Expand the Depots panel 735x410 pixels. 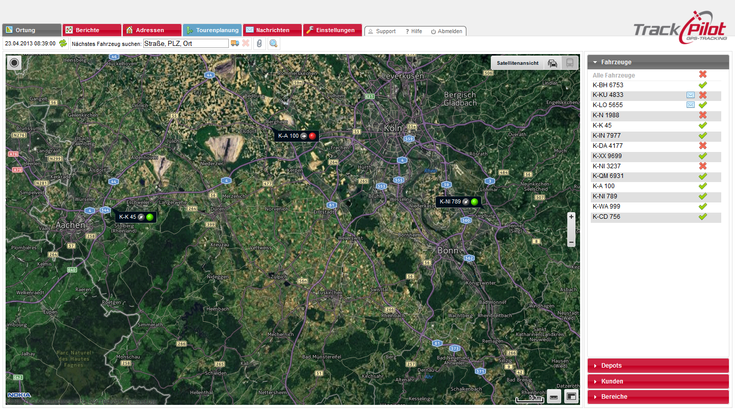click(658, 366)
